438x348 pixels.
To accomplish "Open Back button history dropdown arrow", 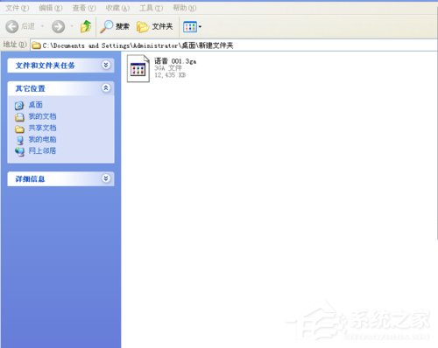I will pyautogui.click(x=42, y=26).
